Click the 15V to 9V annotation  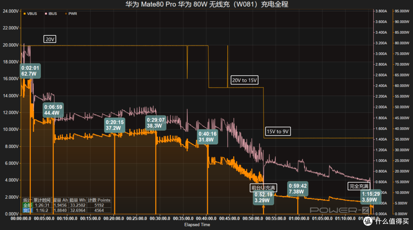point(278,131)
